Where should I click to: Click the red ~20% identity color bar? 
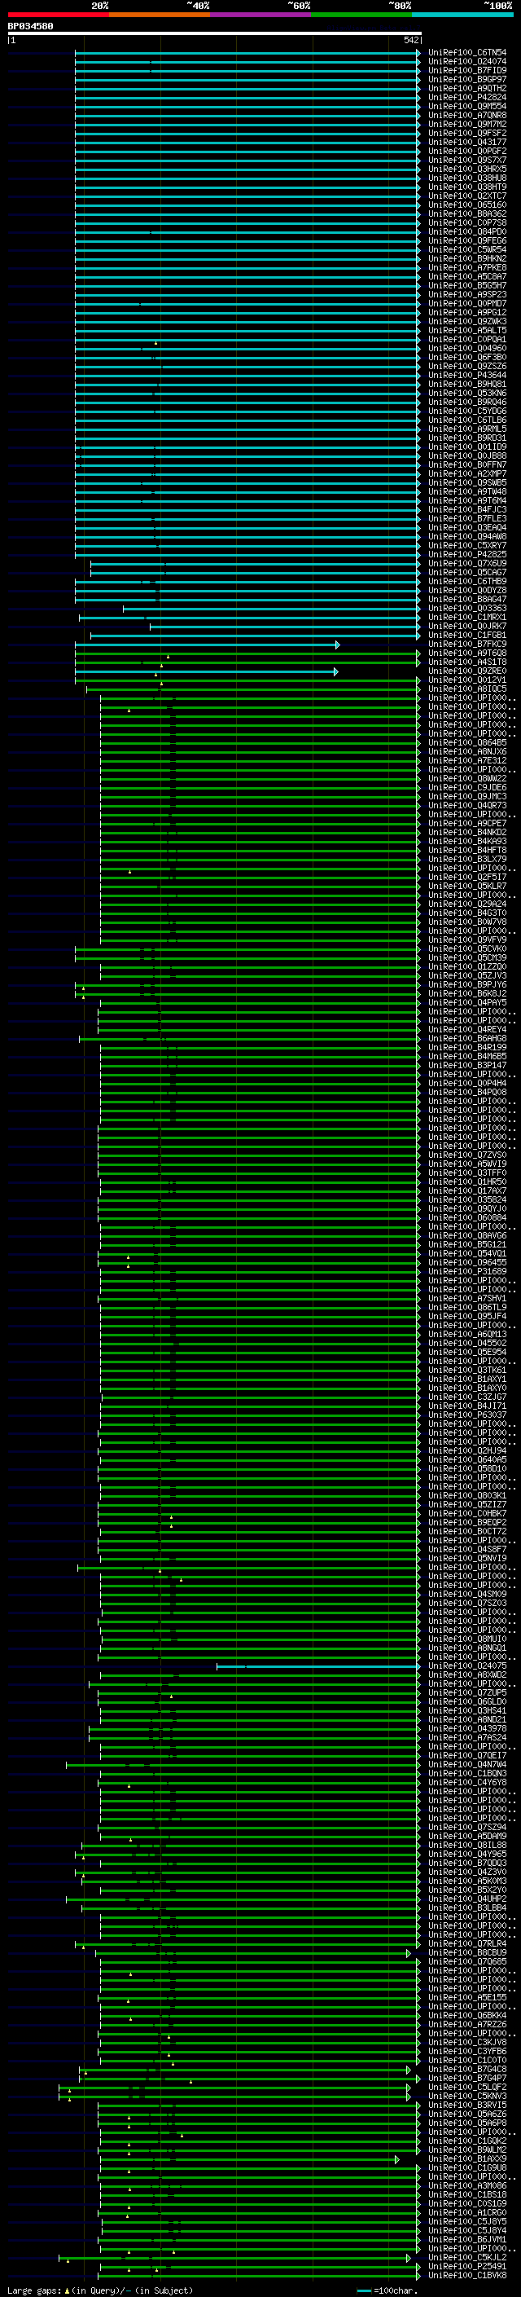pyautogui.click(x=58, y=15)
